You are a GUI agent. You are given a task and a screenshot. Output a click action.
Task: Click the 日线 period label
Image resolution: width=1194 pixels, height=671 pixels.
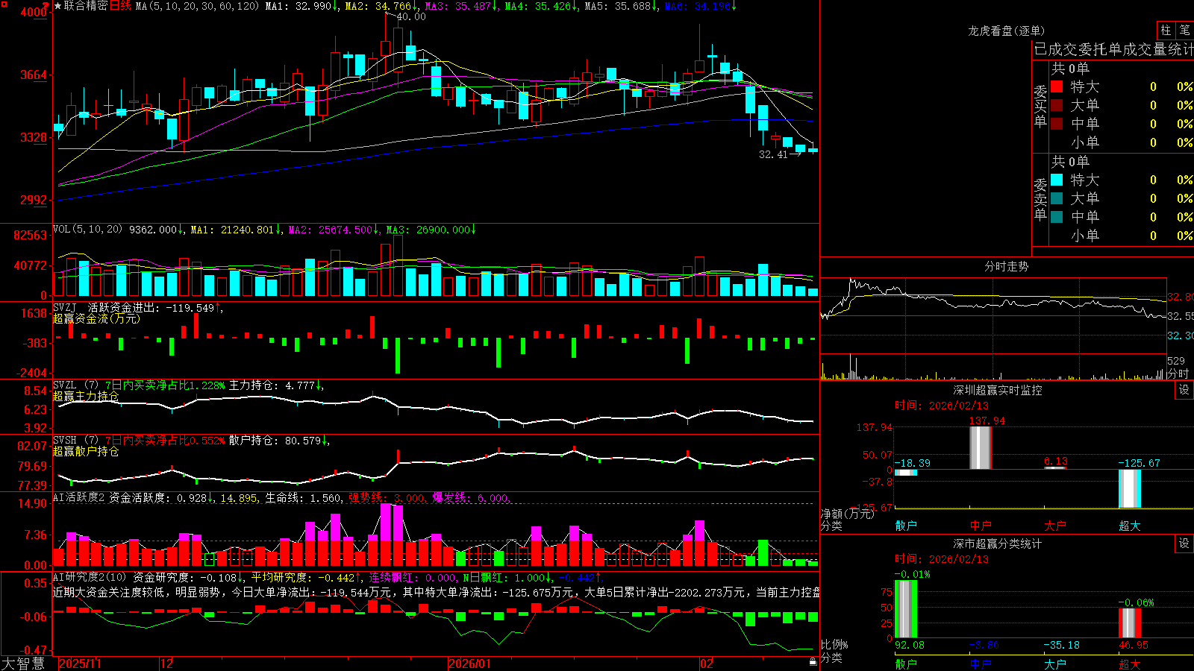pyautogui.click(x=120, y=6)
